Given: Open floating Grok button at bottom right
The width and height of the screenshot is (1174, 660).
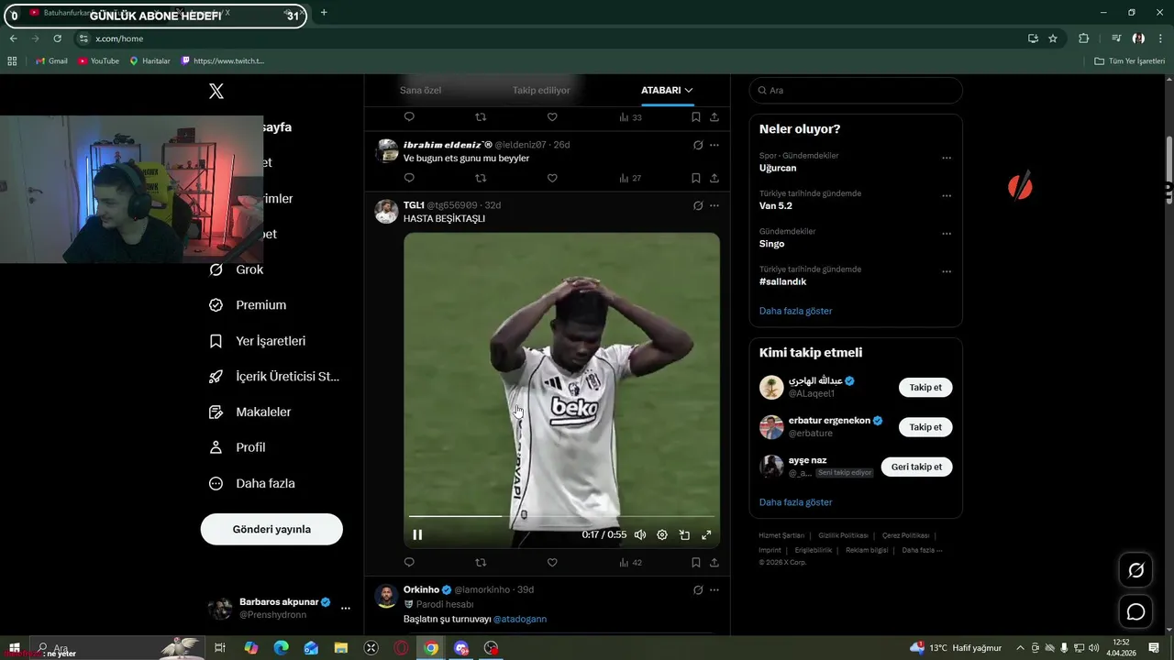Looking at the screenshot, I should [x=1135, y=570].
